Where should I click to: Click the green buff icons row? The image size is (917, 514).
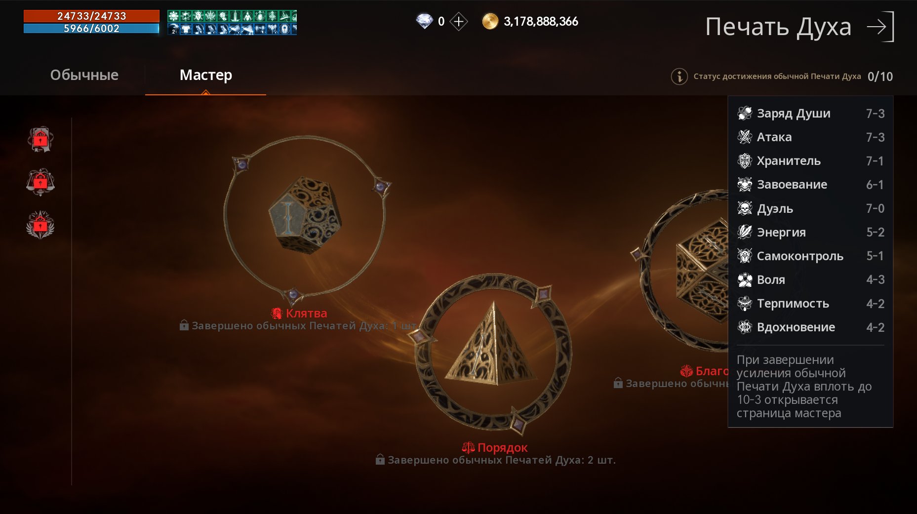[x=232, y=16]
